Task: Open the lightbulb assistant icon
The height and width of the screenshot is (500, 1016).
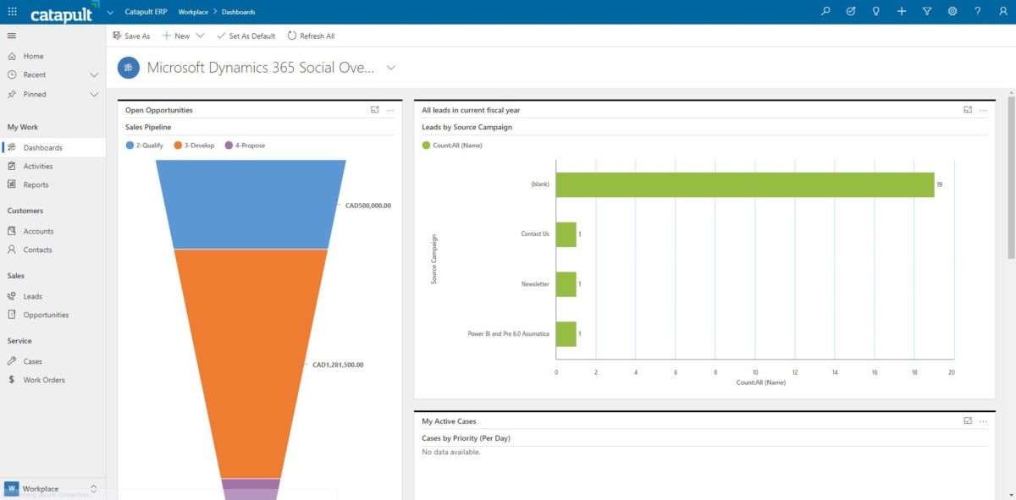Action: pyautogui.click(x=876, y=12)
